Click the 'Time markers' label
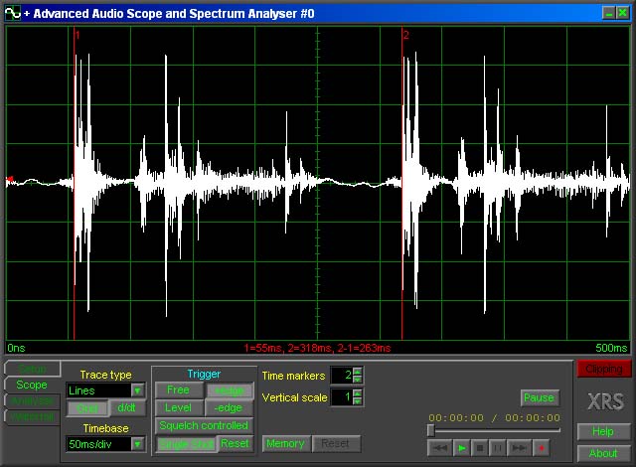The width and height of the screenshot is (636, 467). click(294, 376)
